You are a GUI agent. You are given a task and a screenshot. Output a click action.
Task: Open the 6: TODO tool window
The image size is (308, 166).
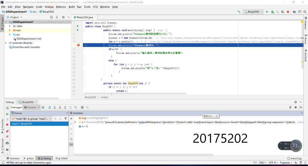coord(62,158)
